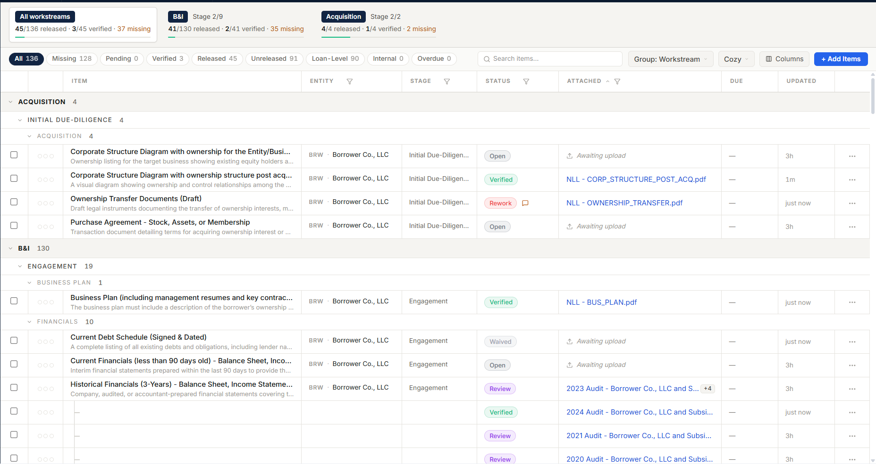Select checkbox for 2024 Audit sub-row
This screenshot has height=464, width=876.
(x=14, y=411)
